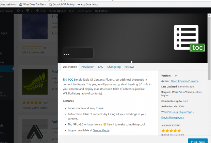This screenshot has width=211, height=143.
Task: Select the Changelog tab
Action: (114, 67)
